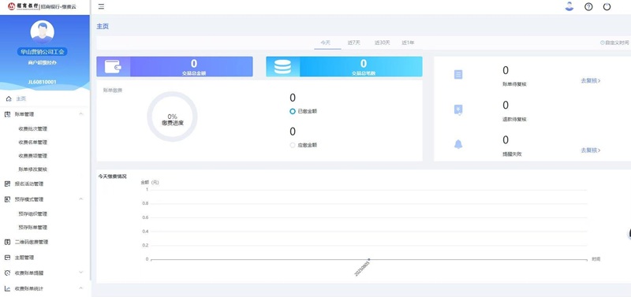Viewport: 631px width, 297px height.
Task: Click the 主题管理 menu icon
Action: point(7,258)
